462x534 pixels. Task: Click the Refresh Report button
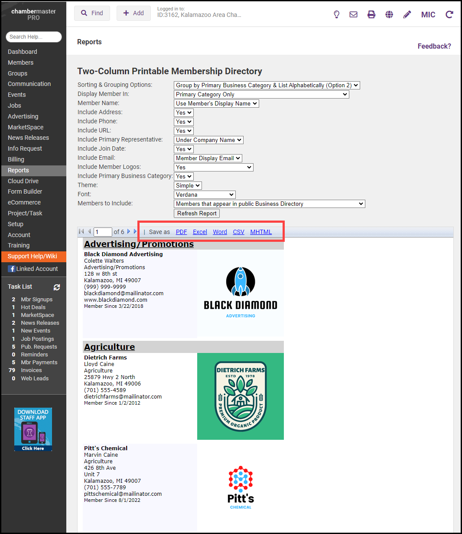tap(197, 213)
